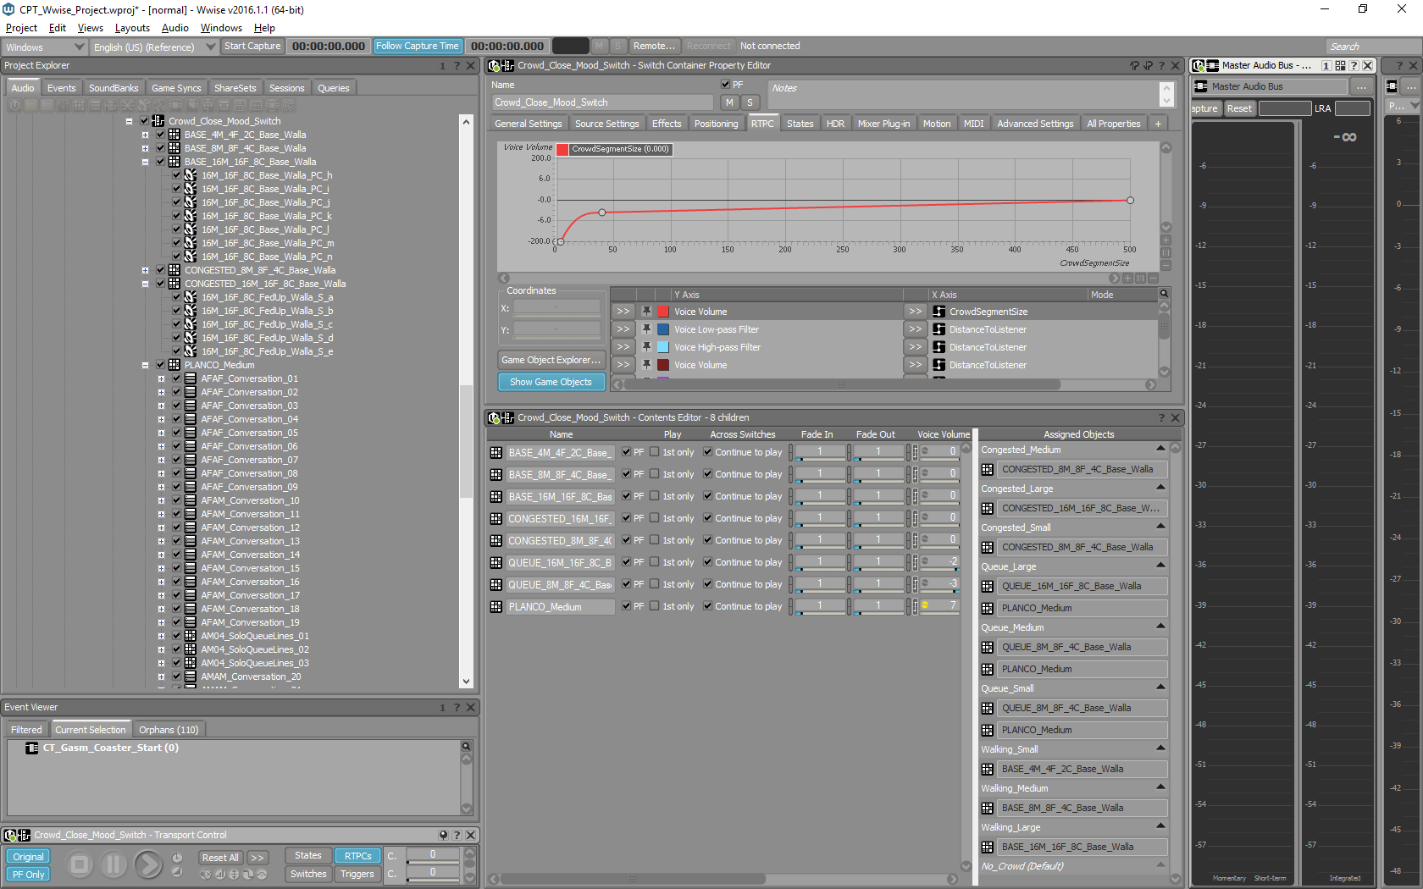Screen dimensions: 1423x889
Task: Click the switch container icon of PLANCO_Medium row
Action: coord(496,607)
